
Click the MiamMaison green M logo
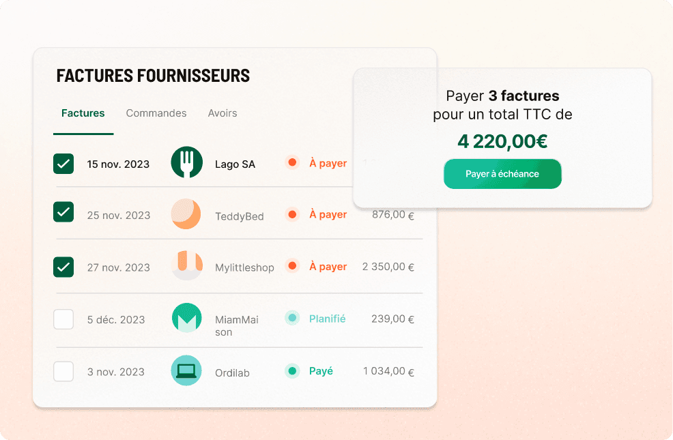tap(186, 318)
